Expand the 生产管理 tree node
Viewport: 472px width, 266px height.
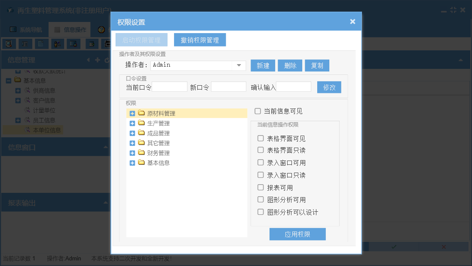(x=132, y=124)
